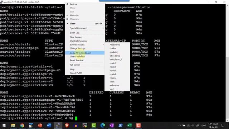Load the istio_demo saved session
The image size is (229, 129).
pyautogui.click(x=117, y=56)
